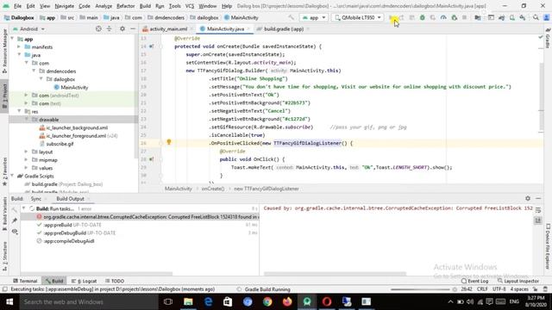The image size is (552, 310).
Task: Hide the Project panel with minus icon
Action: coord(133,28)
